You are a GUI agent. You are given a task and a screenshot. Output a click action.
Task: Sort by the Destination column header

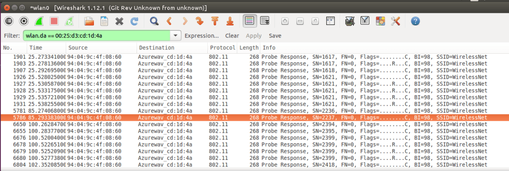point(172,48)
